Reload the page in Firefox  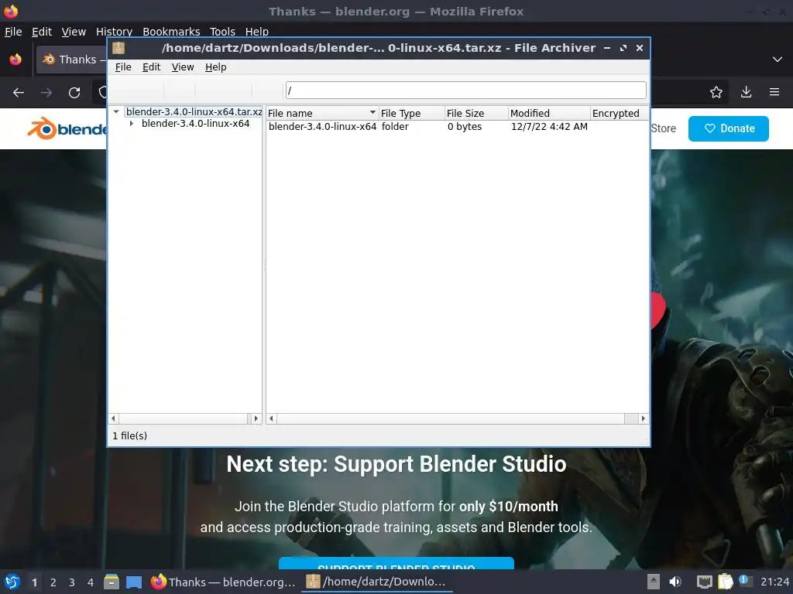[x=74, y=93]
